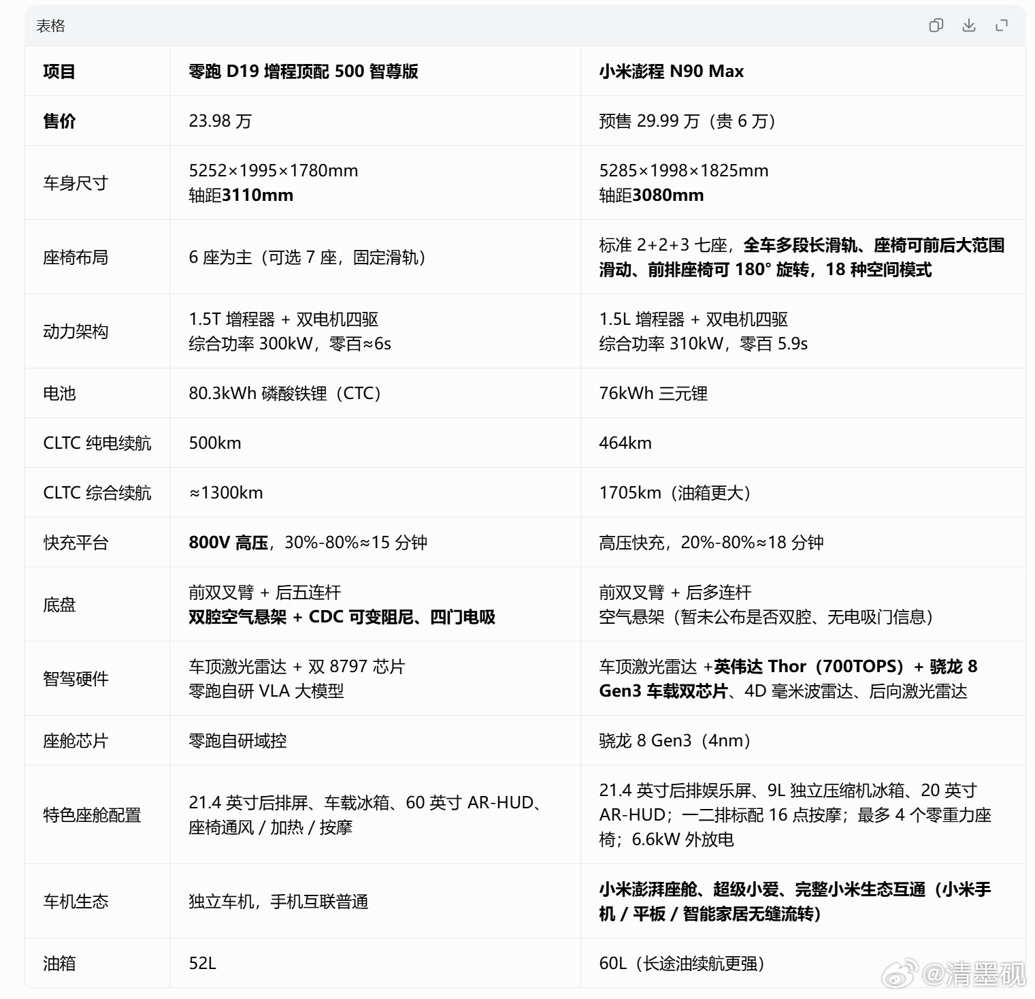Viewport: 1035px width, 999px height.
Task: Click text 综合功率 300kW，零百≈6s
Action: point(290,344)
